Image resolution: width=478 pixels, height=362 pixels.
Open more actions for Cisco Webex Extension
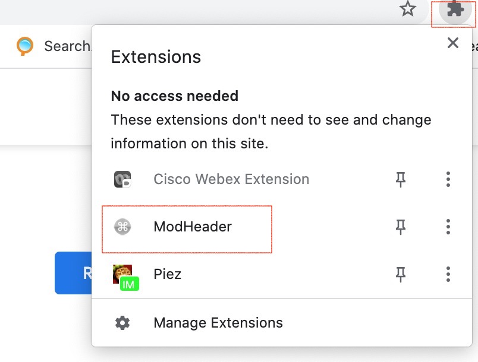(448, 179)
